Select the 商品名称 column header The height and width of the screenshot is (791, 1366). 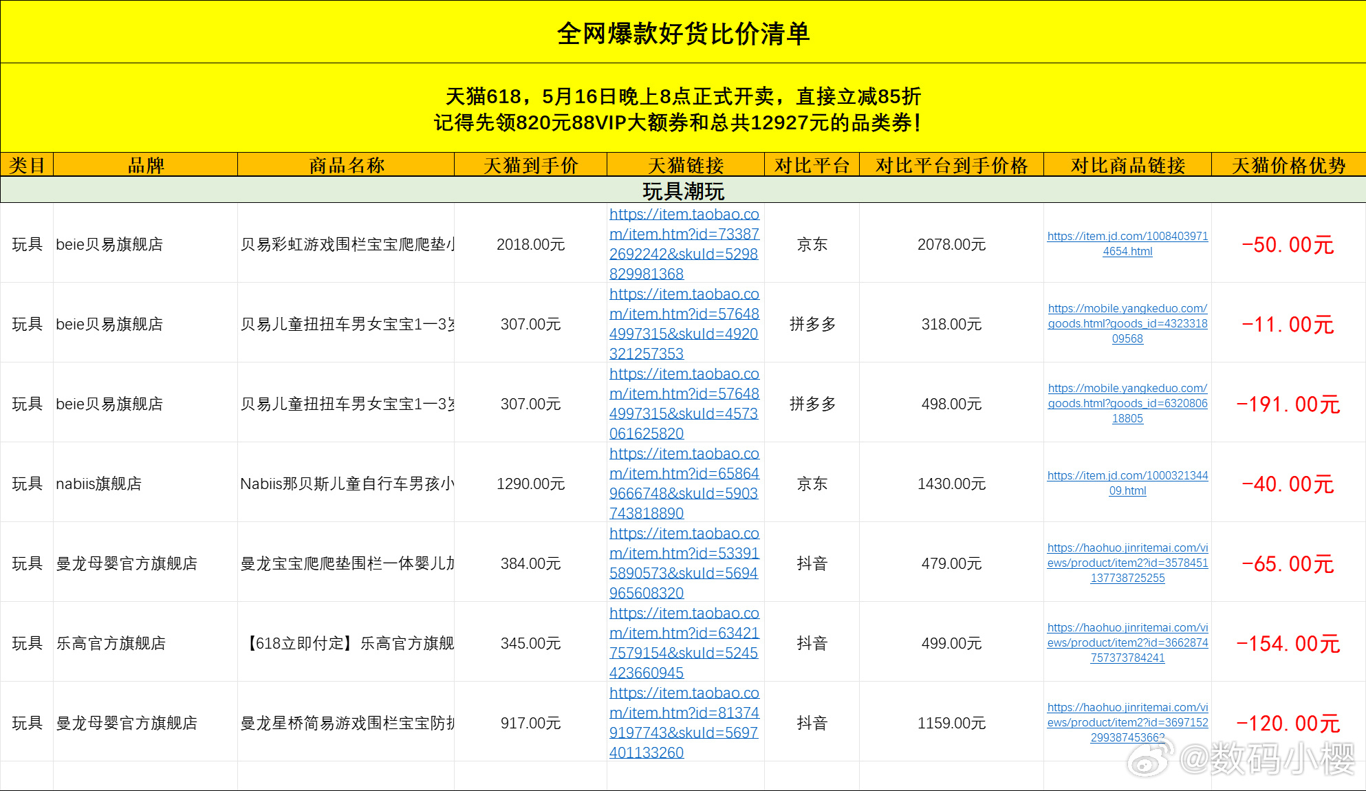[x=346, y=165]
